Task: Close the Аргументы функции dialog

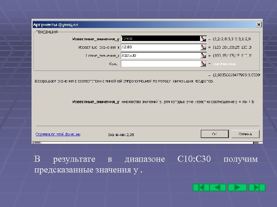Action: click(259, 25)
